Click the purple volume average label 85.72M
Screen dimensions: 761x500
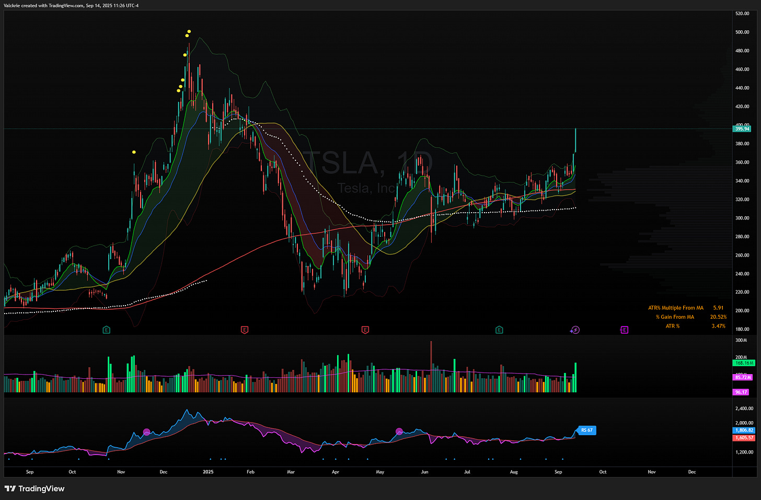click(x=743, y=377)
